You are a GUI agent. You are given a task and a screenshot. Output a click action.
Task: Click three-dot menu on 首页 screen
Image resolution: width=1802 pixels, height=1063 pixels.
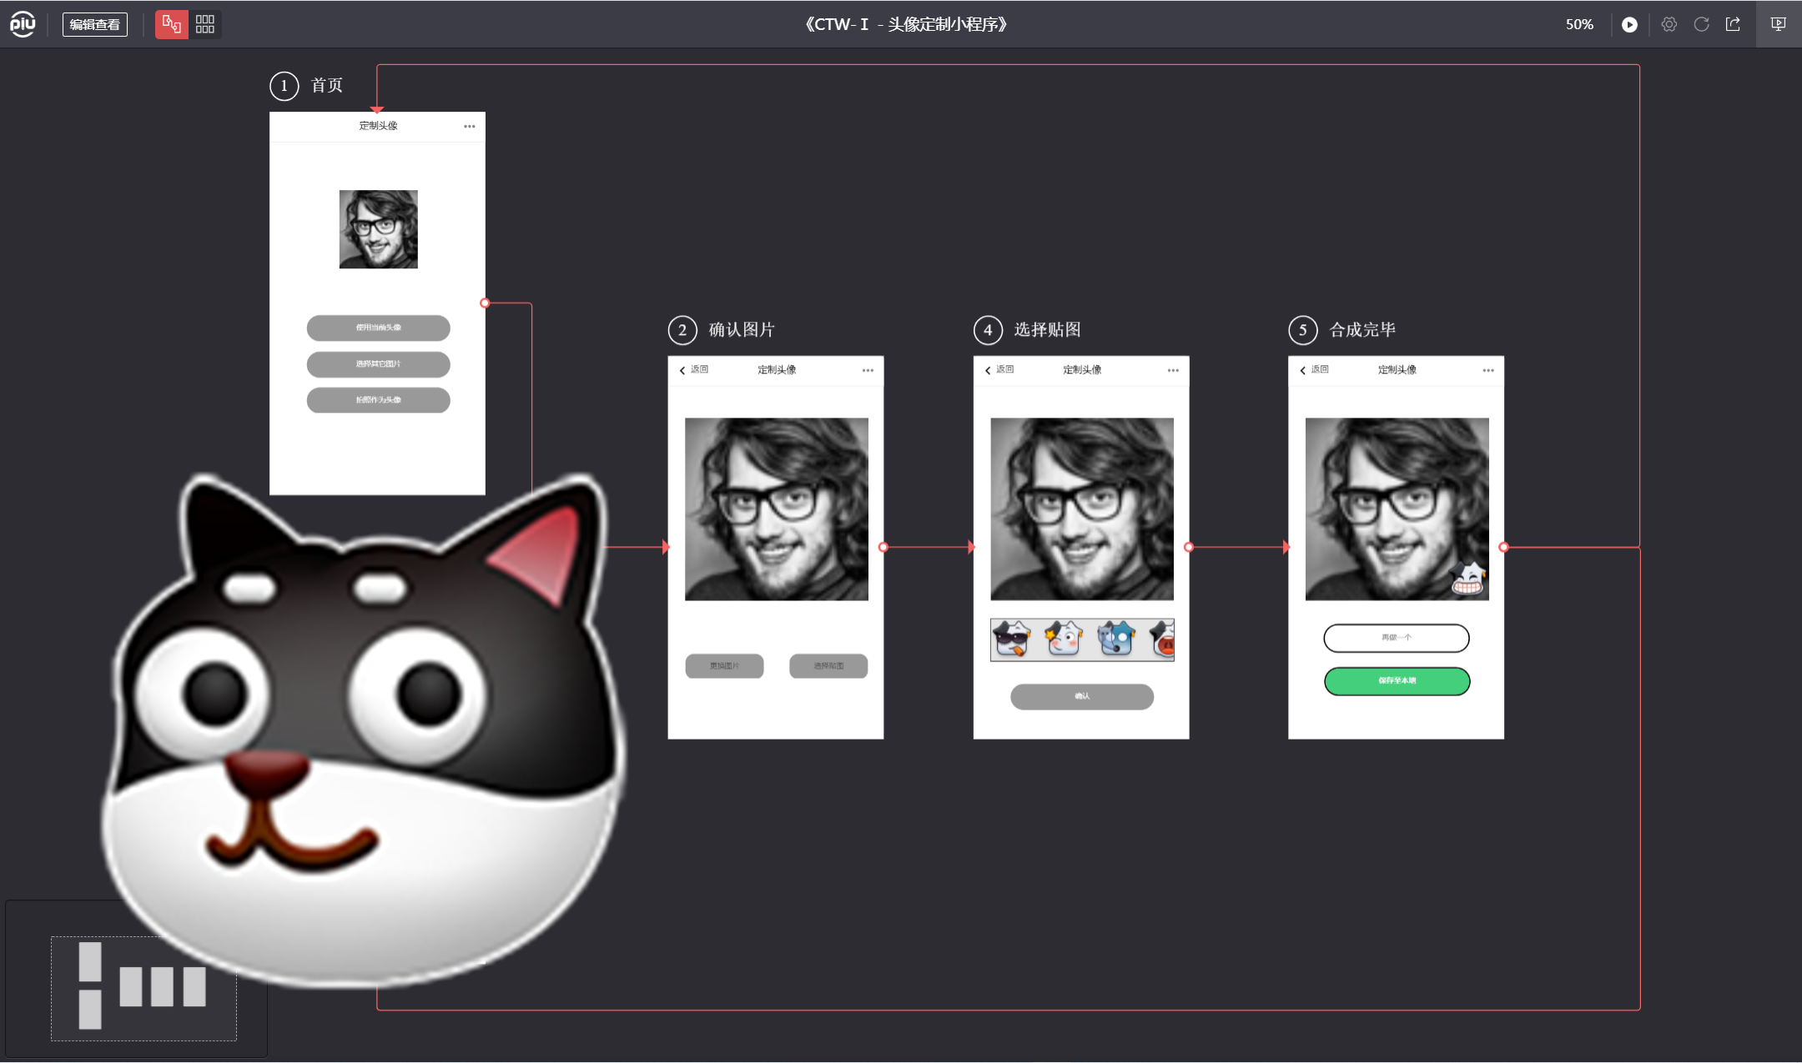pos(470,127)
